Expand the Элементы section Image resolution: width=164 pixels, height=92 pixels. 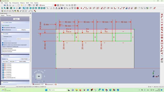15,82
